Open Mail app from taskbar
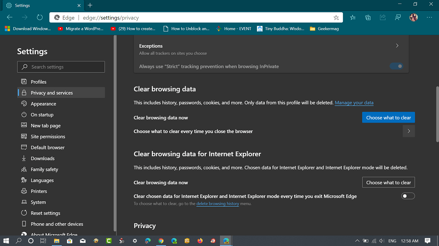The image size is (439, 246). coord(83,241)
